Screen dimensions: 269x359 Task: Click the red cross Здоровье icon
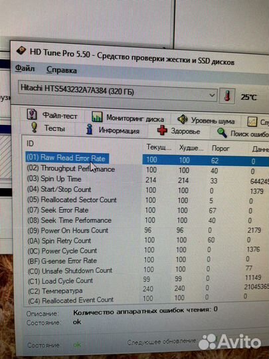(162, 130)
